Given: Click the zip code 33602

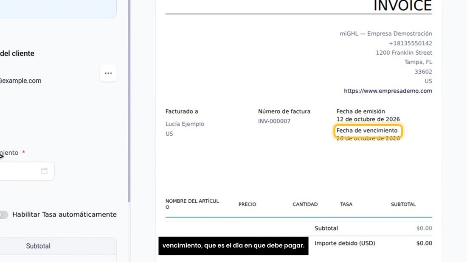Looking at the screenshot, I should (423, 72).
